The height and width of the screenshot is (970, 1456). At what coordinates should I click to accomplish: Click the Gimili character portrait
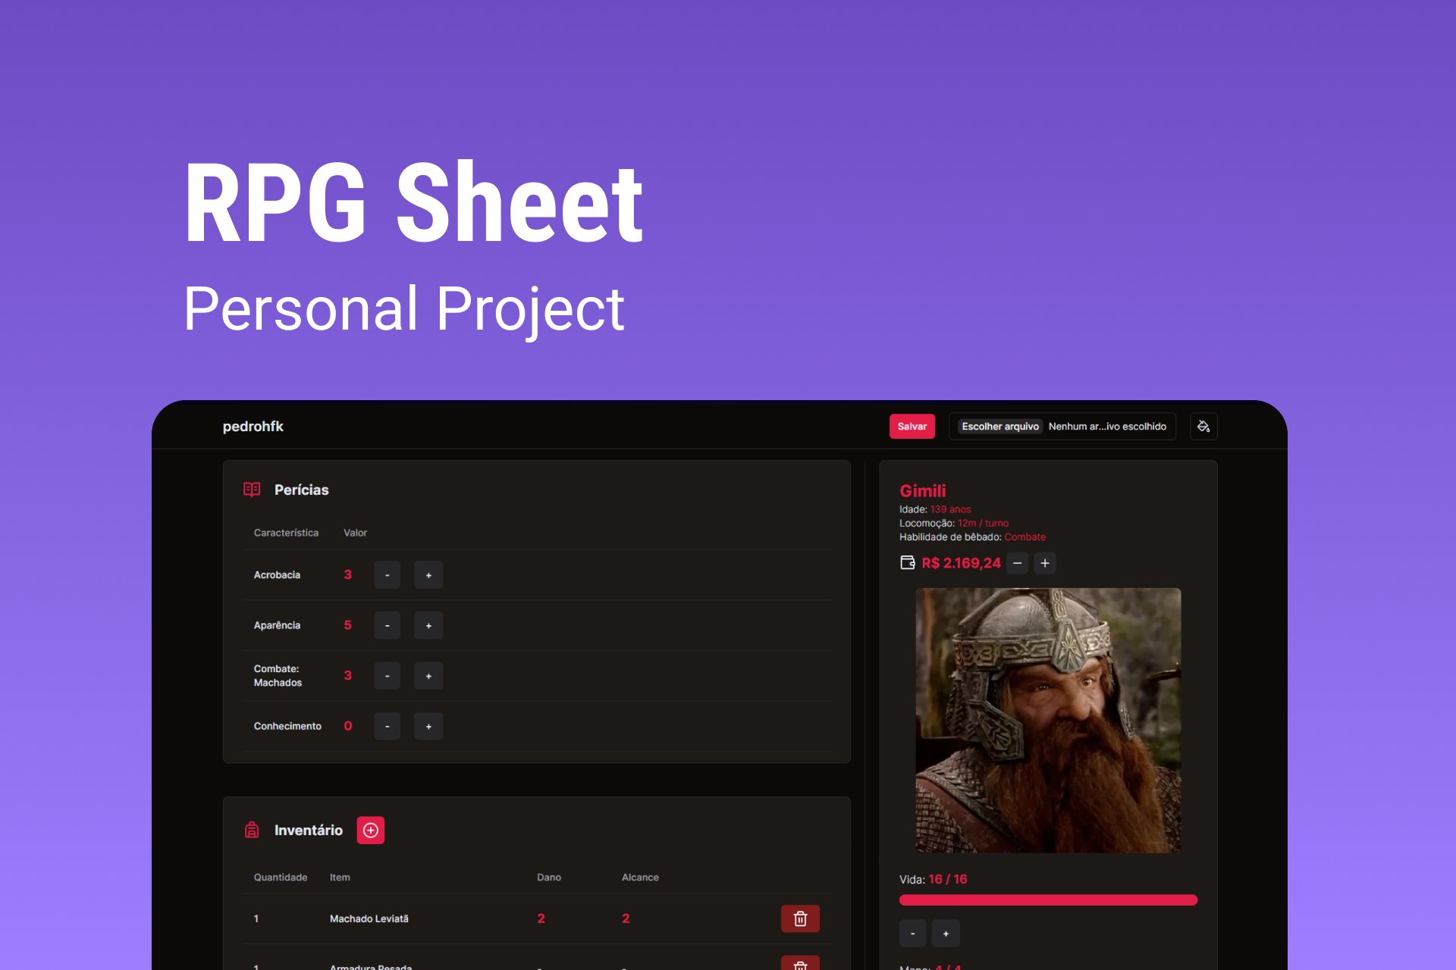click(x=1048, y=720)
